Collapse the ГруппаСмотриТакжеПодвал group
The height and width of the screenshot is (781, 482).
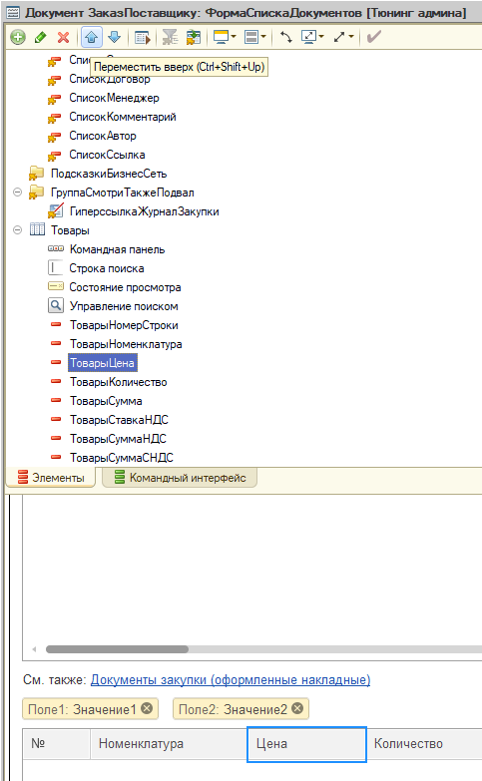17,193
